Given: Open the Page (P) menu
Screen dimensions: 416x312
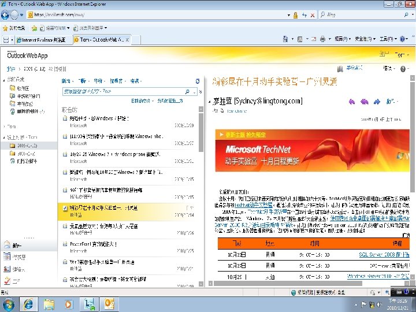Looking at the screenshot, I should pyautogui.click(x=343, y=39).
